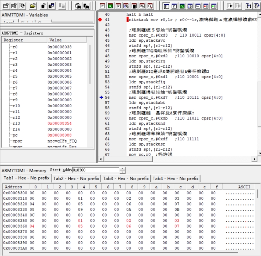Increase the start address with up stepper

point(122,169)
